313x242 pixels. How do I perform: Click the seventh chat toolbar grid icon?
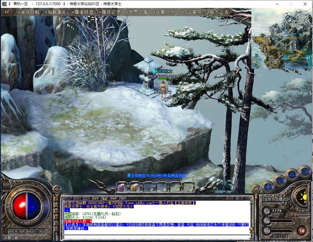pyautogui.click(x=123, y=199)
